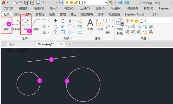Select the Scale tool
The height and width of the screenshot is (104, 173).
tap(63, 32)
